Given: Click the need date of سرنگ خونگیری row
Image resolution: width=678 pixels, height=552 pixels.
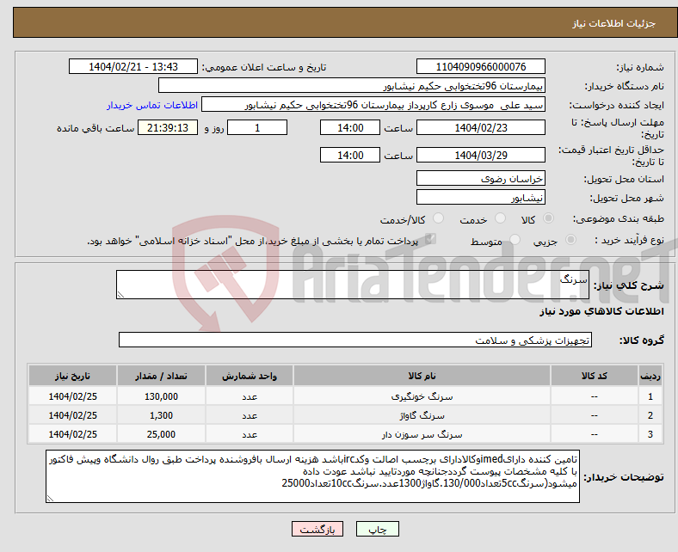Looking at the screenshot, I should [x=72, y=396].
